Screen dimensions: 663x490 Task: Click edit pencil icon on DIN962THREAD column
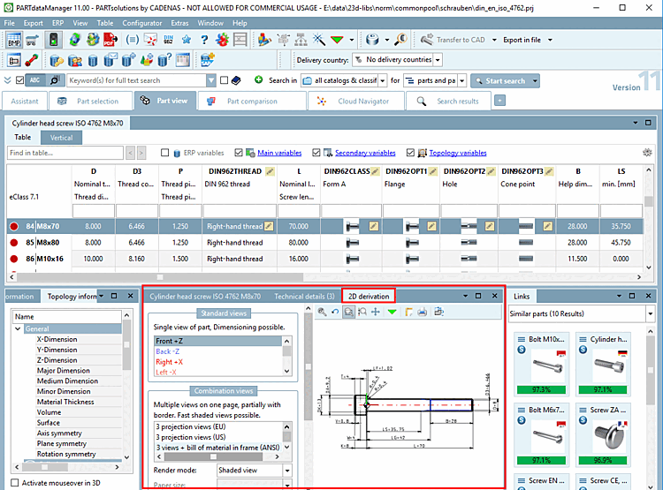coord(269,170)
